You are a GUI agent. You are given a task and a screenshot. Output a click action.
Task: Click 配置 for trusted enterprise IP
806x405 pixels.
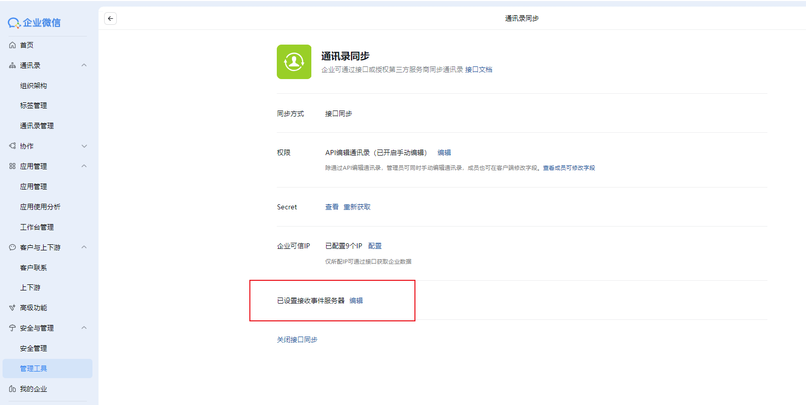point(375,246)
